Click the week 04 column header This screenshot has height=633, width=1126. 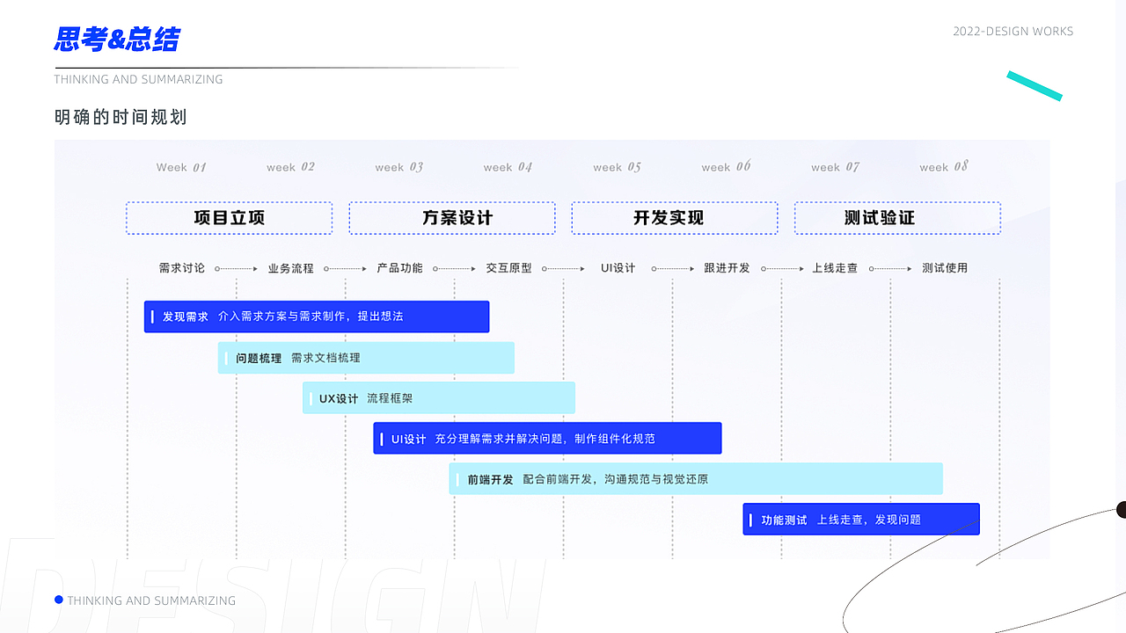[x=508, y=167]
